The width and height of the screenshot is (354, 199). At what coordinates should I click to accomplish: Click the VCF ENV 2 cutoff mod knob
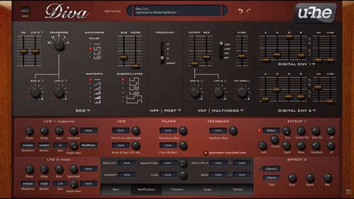[x=195, y=92]
